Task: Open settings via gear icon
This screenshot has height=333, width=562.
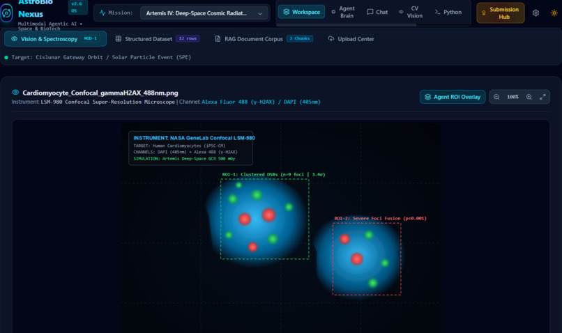Action: pos(536,13)
